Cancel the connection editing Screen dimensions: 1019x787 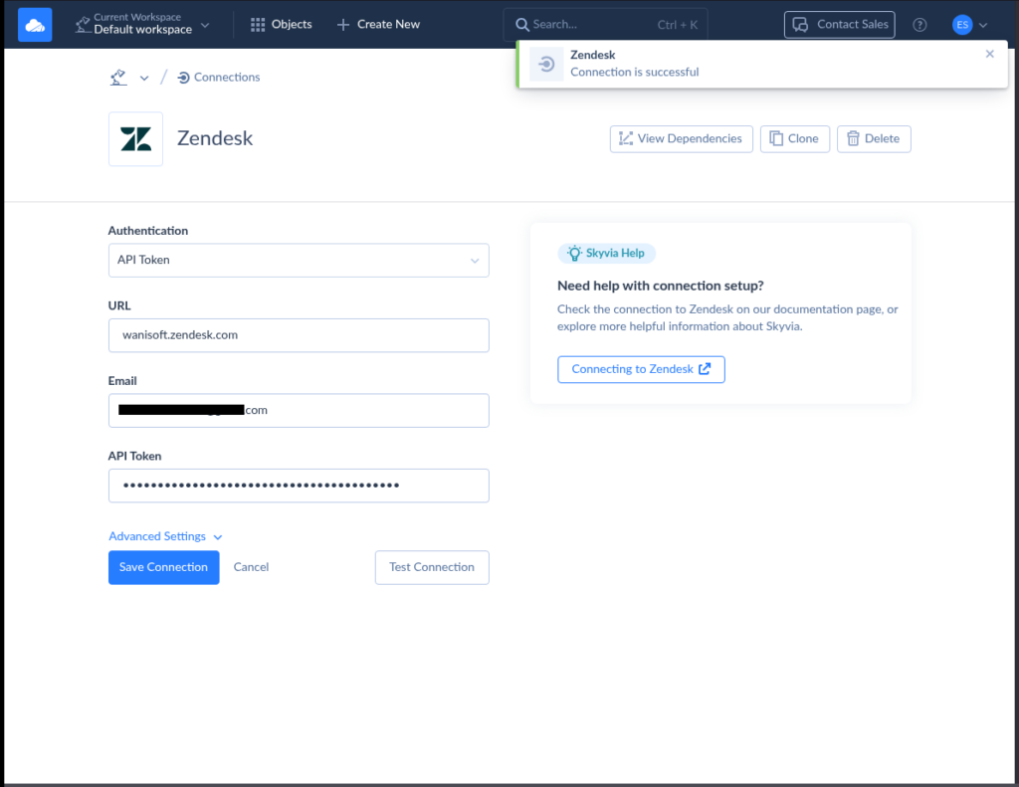pos(251,567)
